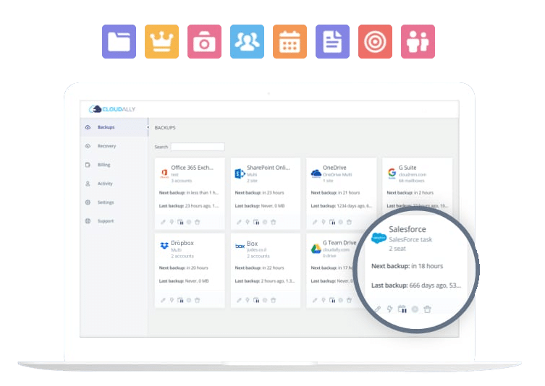
Task: Click the CloudAlly logo
Action: coord(112,109)
